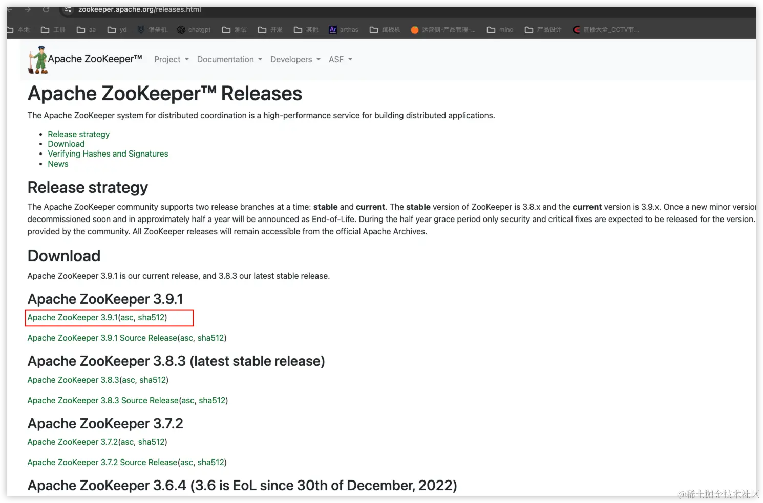The height and width of the screenshot is (503, 763).
Task: Open the sha512 hash for ZooKeeper 3.7.2
Action: pyautogui.click(x=152, y=442)
